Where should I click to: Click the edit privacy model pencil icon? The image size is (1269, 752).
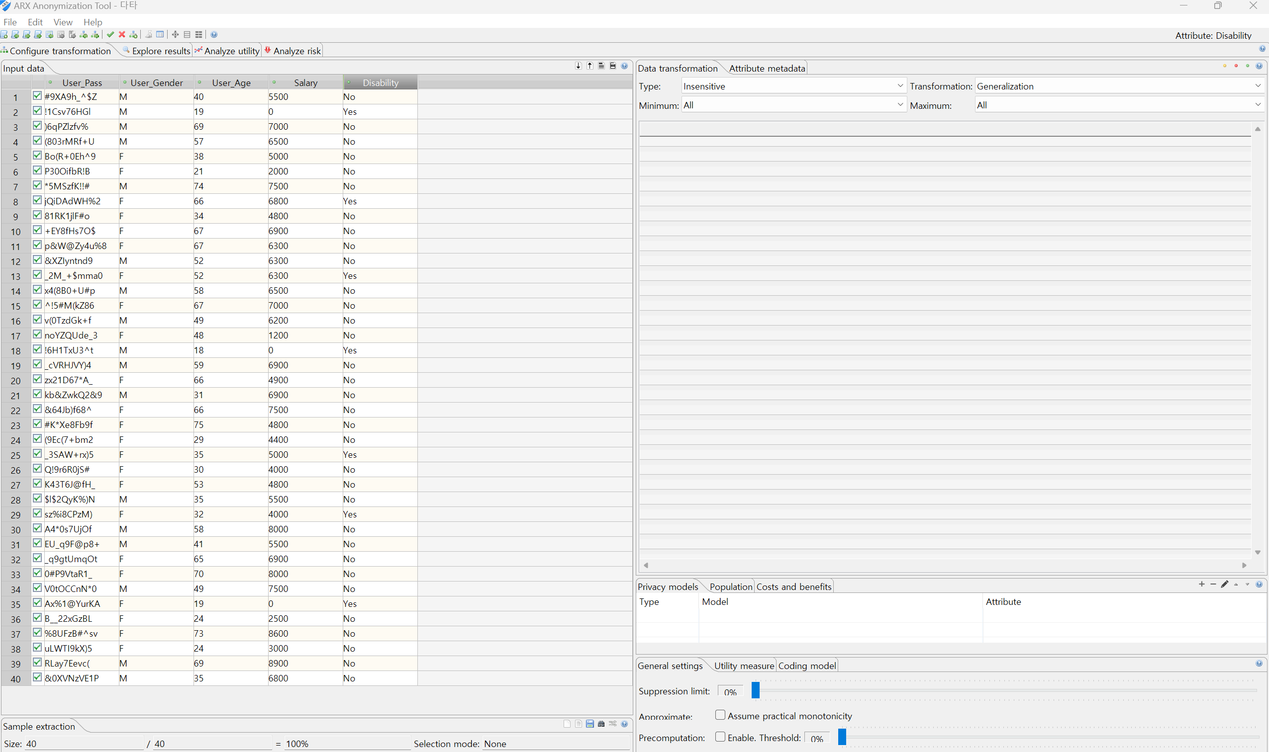point(1224,585)
